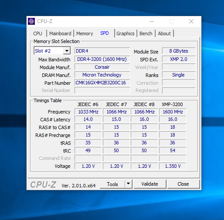Click the XMP-3200 RAS# to CAS# 18 cell
Viewport: 224px width, 220px height.
pos(173,127)
